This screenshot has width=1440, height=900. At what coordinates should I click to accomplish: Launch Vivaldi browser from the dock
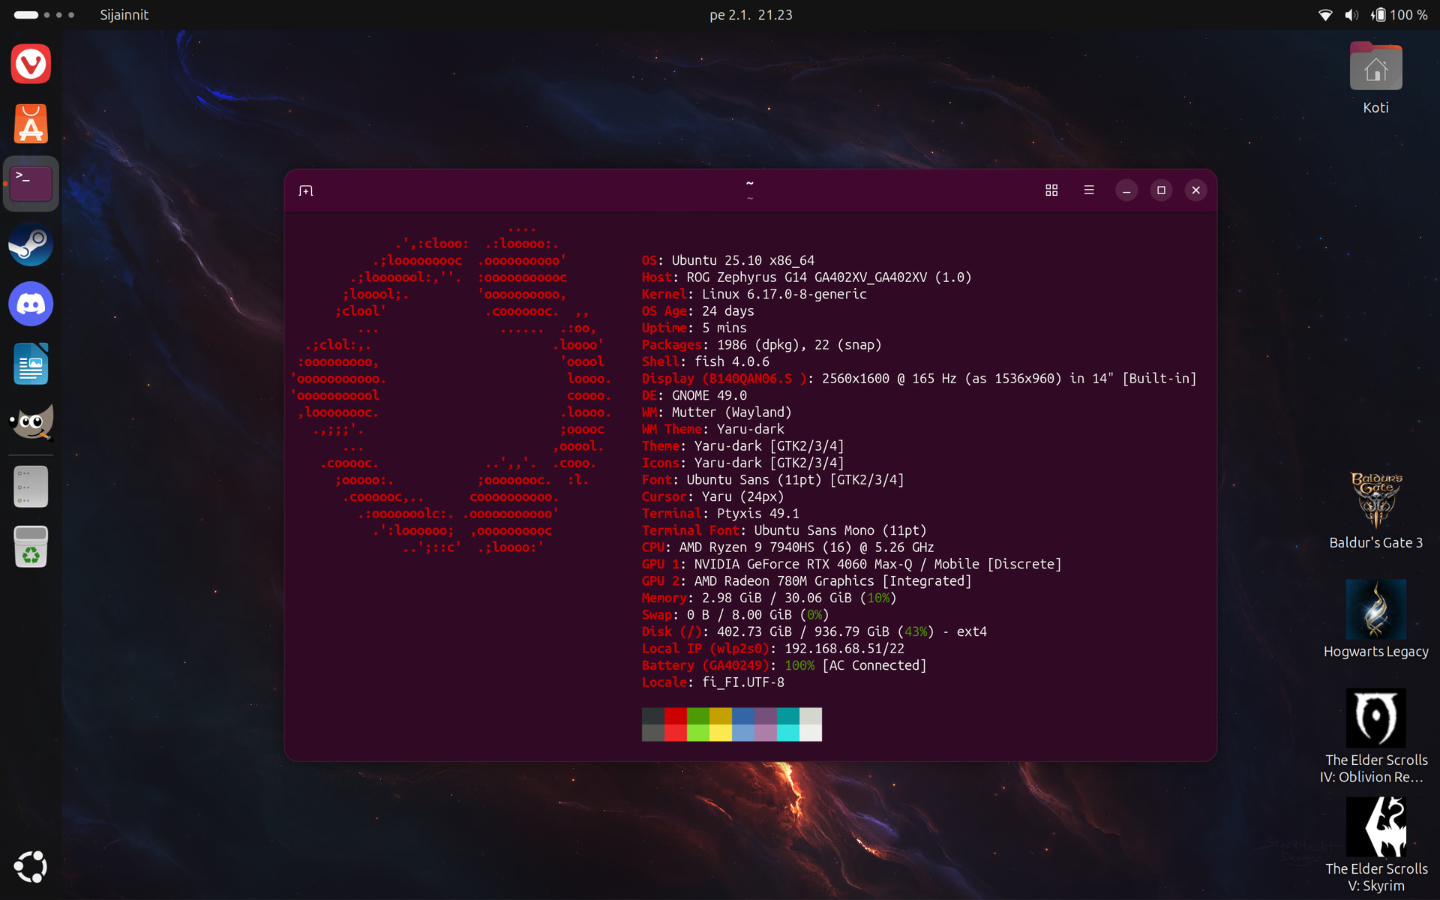[x=31, y=64]
